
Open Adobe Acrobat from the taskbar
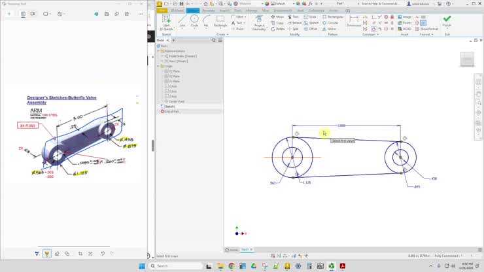pos(342,266)
